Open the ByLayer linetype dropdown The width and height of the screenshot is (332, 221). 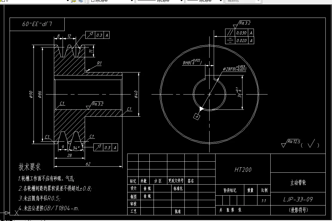(181, 1)
